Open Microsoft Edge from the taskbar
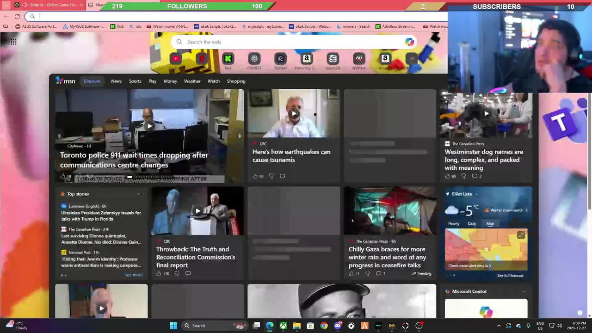Screen dimensions: 592x333 point(270,326)
